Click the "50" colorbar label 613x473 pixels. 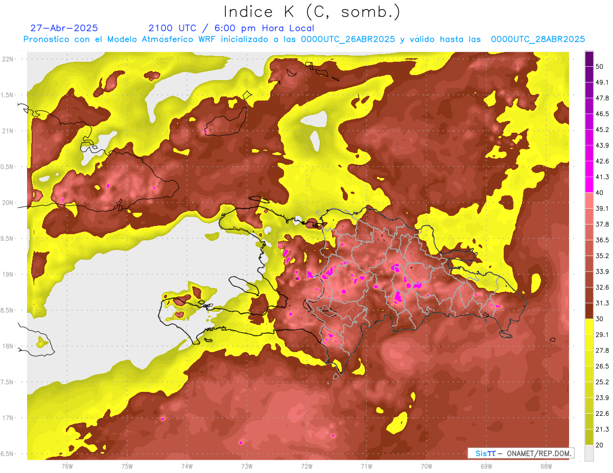point(600,66)
